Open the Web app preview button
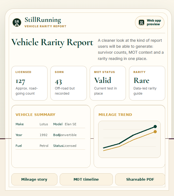Viewport: 174px width, 196px height. click(x=150, y=22)
